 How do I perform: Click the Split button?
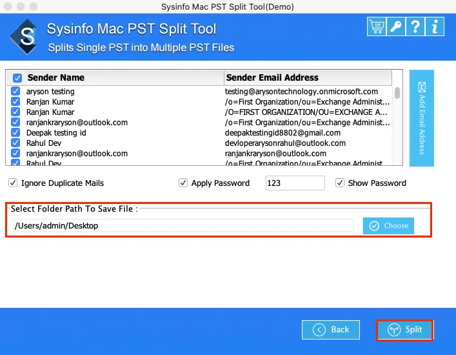pos(404,330)
